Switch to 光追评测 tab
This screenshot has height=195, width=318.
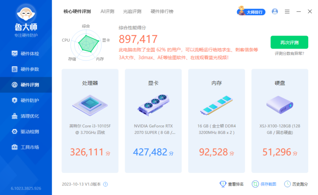tap(132, 11)
